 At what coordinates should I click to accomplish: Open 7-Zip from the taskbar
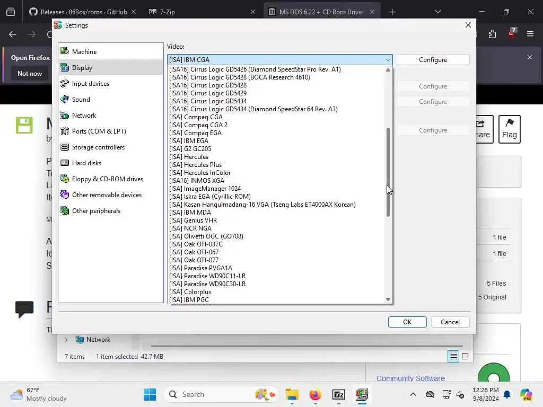(x=339, y=394)
